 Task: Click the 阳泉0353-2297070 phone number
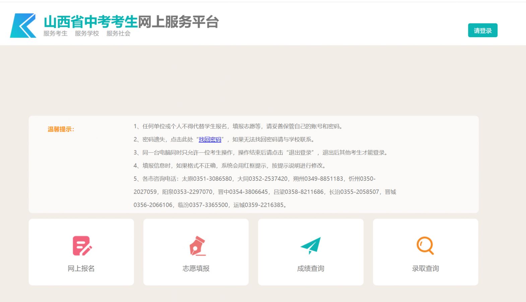coord(187,192)
